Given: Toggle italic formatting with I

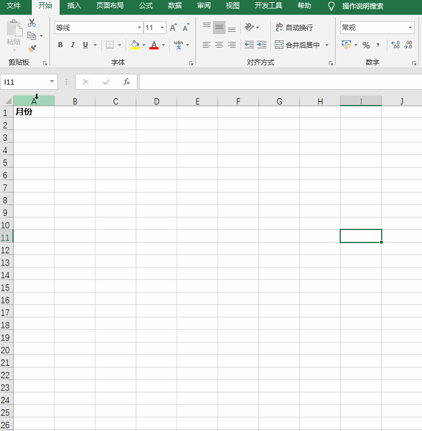Looking at the screenshot, I should click(73, 45).
